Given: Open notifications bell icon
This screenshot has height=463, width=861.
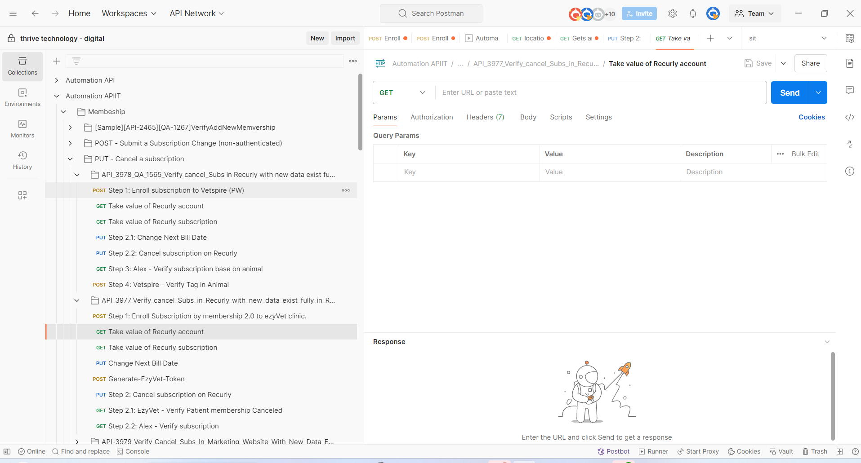Looking at the screenshot, I should (693, 13).
